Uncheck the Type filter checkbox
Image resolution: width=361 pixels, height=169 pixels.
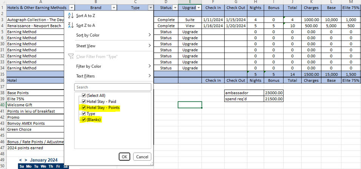tap(84, 114)
